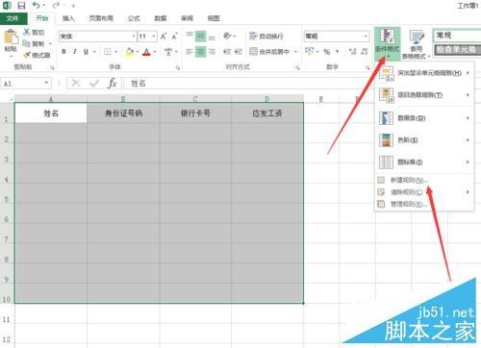Click the red font color swatch

146,52
